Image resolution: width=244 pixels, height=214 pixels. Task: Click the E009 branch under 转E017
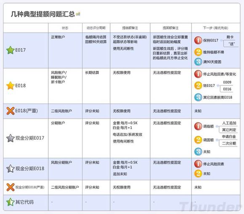click(x=227, y=82)
